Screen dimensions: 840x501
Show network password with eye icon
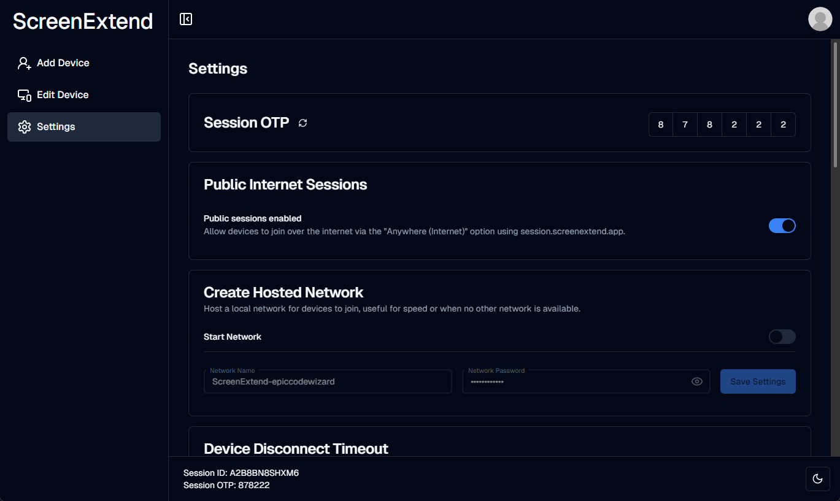(x=696, y=381)
